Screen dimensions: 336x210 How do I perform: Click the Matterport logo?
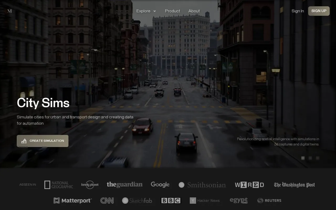(x=73, y=201)
